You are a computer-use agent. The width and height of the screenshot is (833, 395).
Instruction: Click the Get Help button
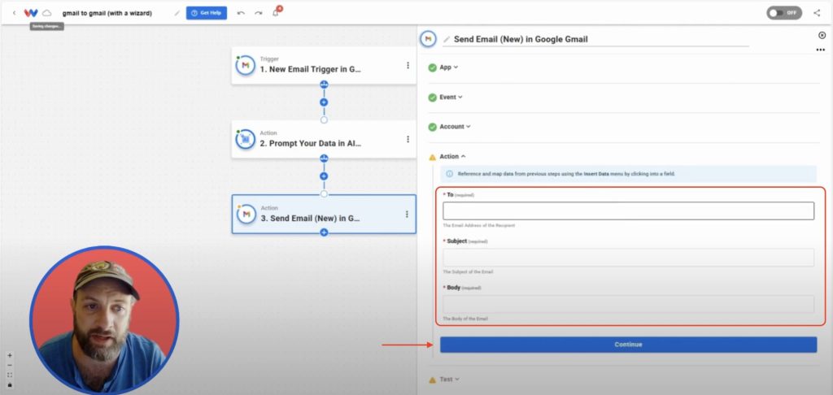click(x=206, y=13)
